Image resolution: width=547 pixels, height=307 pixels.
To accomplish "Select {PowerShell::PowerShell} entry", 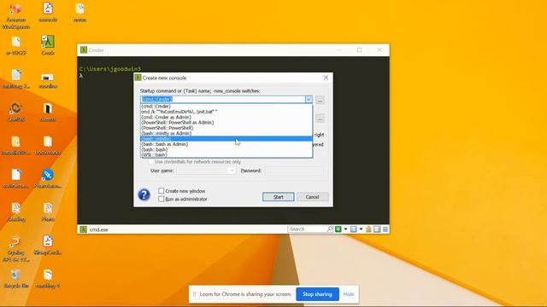I will [x=226, y=128].
